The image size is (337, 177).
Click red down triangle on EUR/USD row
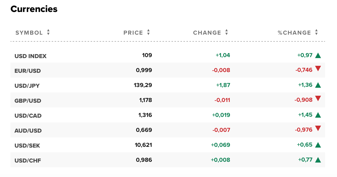point(318,69)
